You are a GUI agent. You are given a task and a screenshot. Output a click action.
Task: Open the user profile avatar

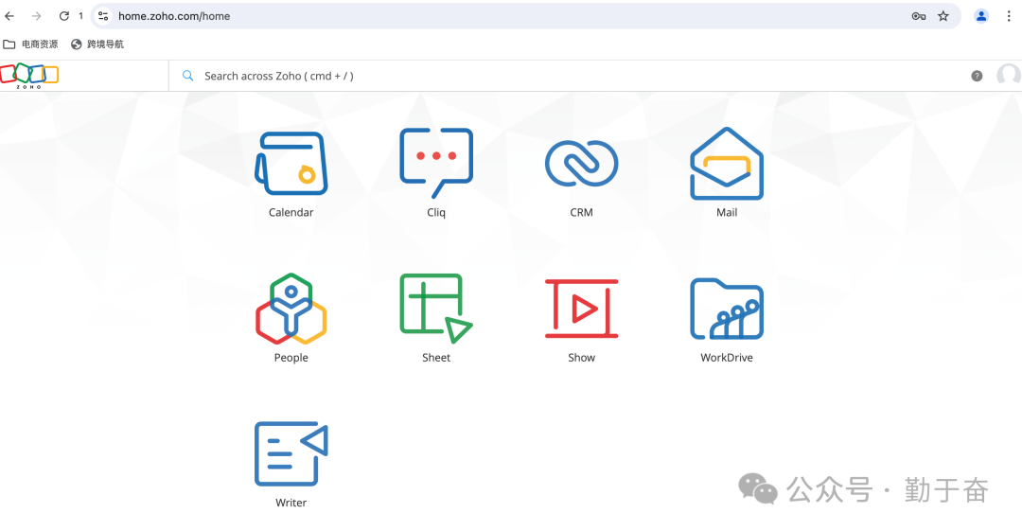(1009, 76)
